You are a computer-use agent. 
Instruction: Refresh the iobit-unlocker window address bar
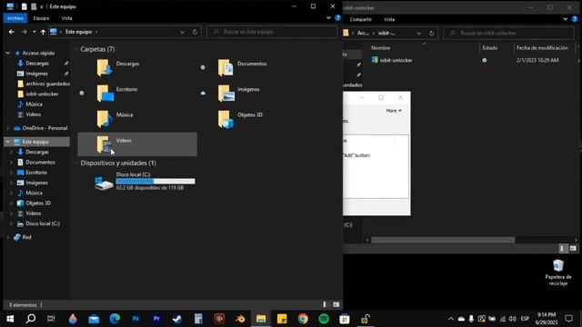[x=431, y=33]
